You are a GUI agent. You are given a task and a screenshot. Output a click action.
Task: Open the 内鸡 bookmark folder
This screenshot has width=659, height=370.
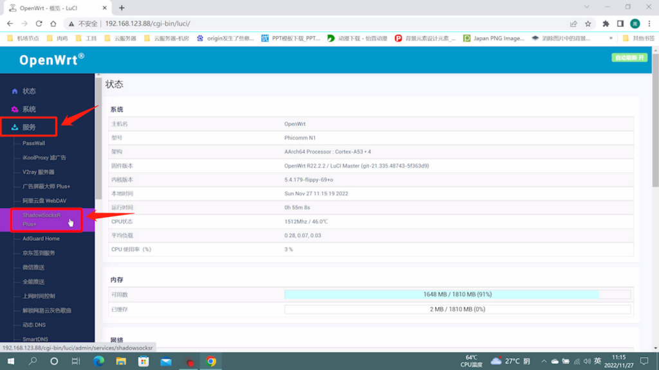coord(57,38)
